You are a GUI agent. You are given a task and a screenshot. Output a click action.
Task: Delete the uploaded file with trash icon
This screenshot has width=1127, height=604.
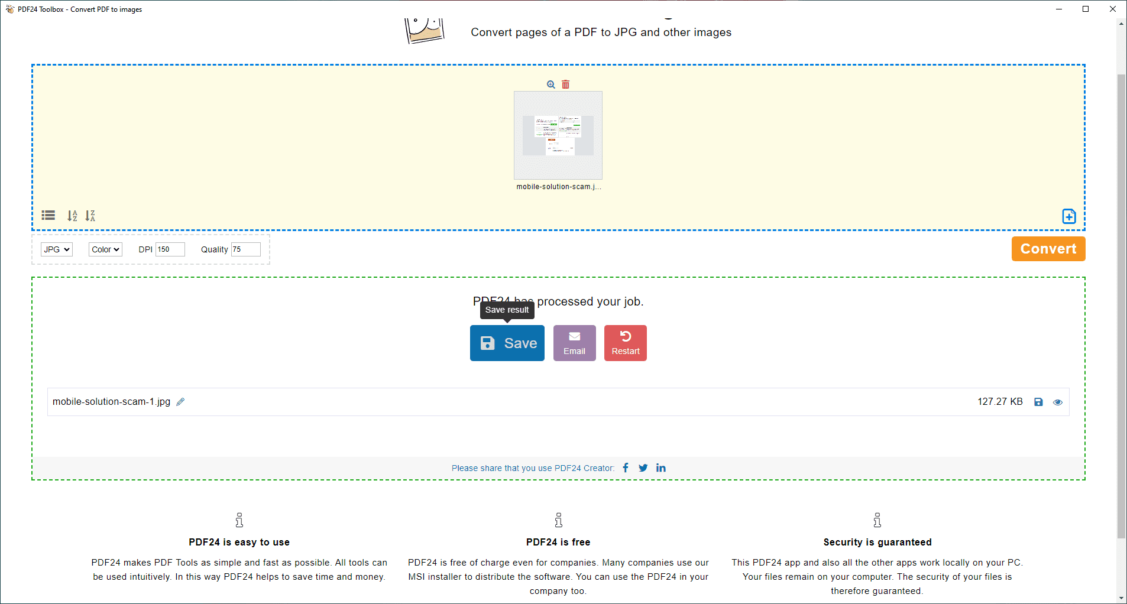(x=566, y=85)
